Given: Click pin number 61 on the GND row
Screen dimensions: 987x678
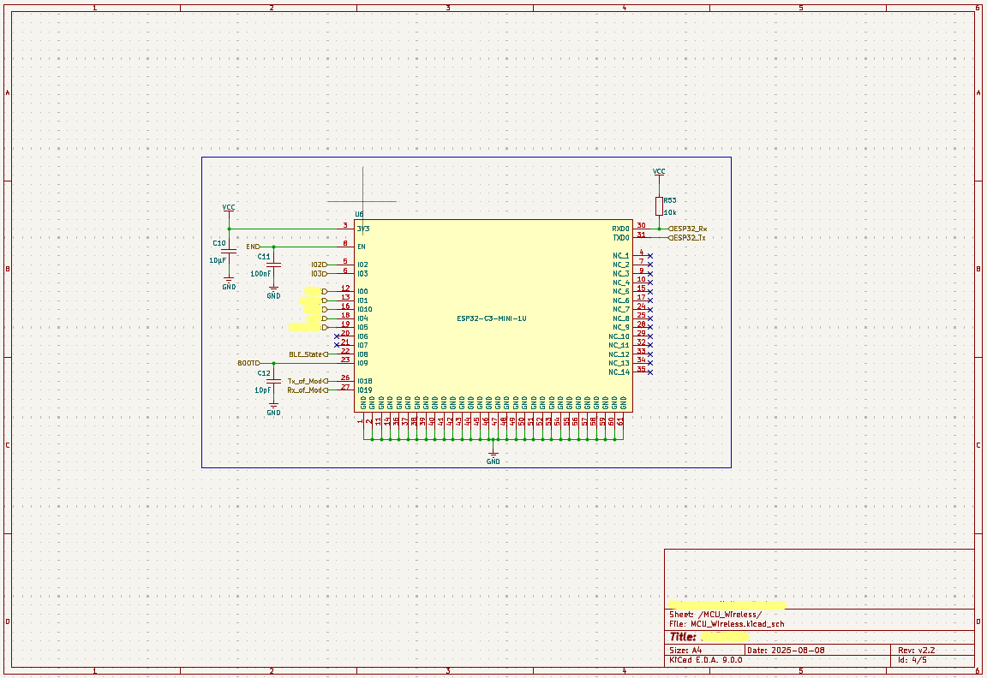Looking at the screenshot, I should click(620, 420).
